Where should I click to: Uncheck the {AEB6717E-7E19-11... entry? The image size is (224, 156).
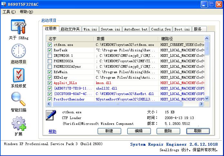(50, 88)
